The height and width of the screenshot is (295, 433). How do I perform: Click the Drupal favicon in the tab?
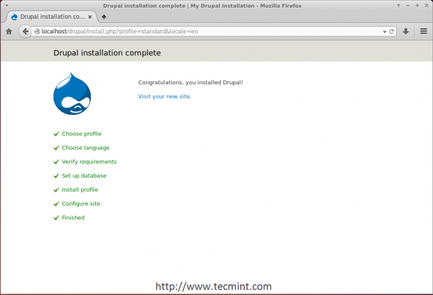coord(15,17)
